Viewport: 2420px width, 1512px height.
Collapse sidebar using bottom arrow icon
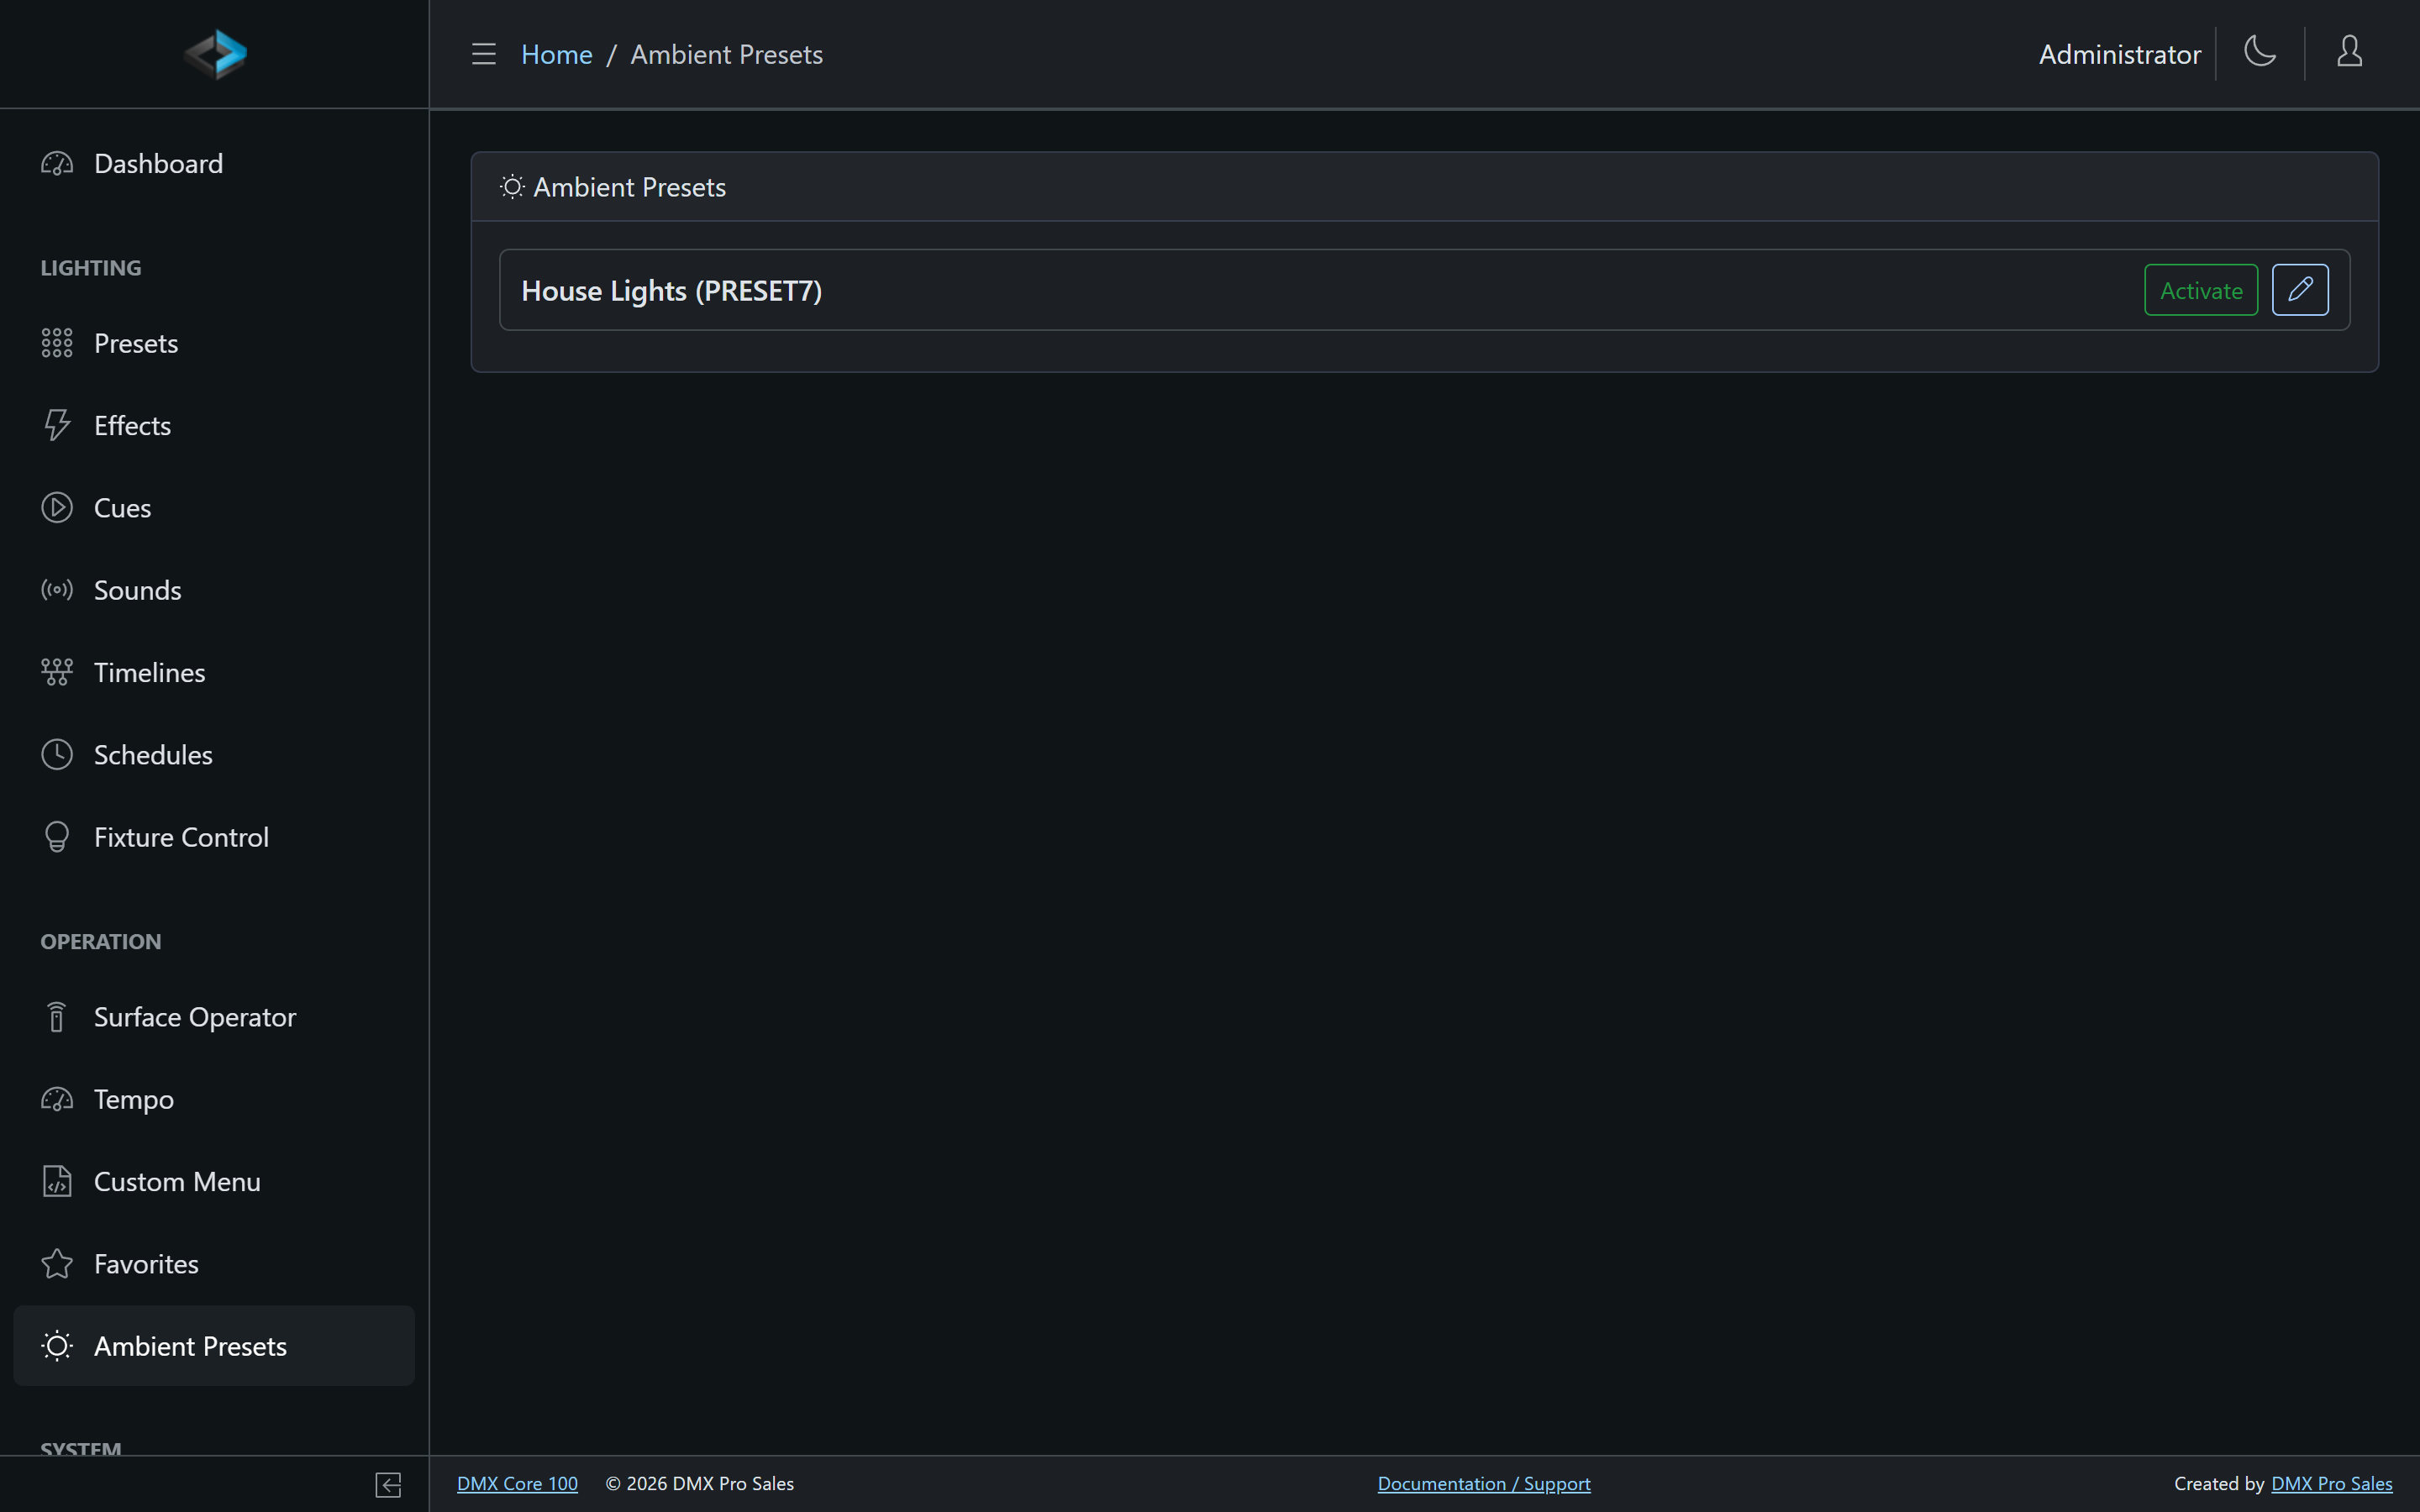(x=388, y=1485)
